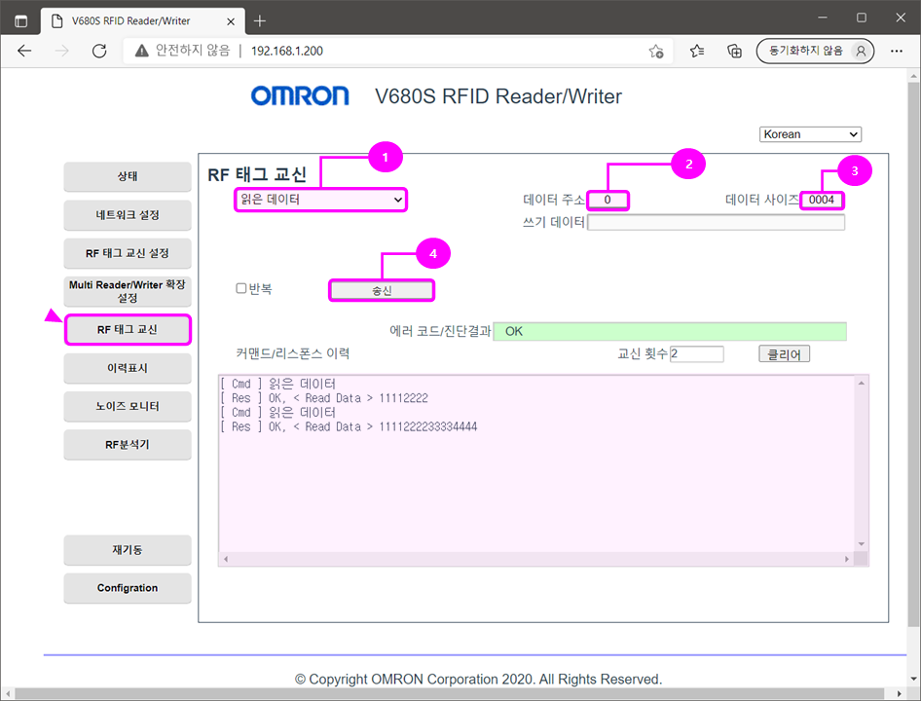
Task: Click the page vertical scrollbar
Action: point(913,352)
